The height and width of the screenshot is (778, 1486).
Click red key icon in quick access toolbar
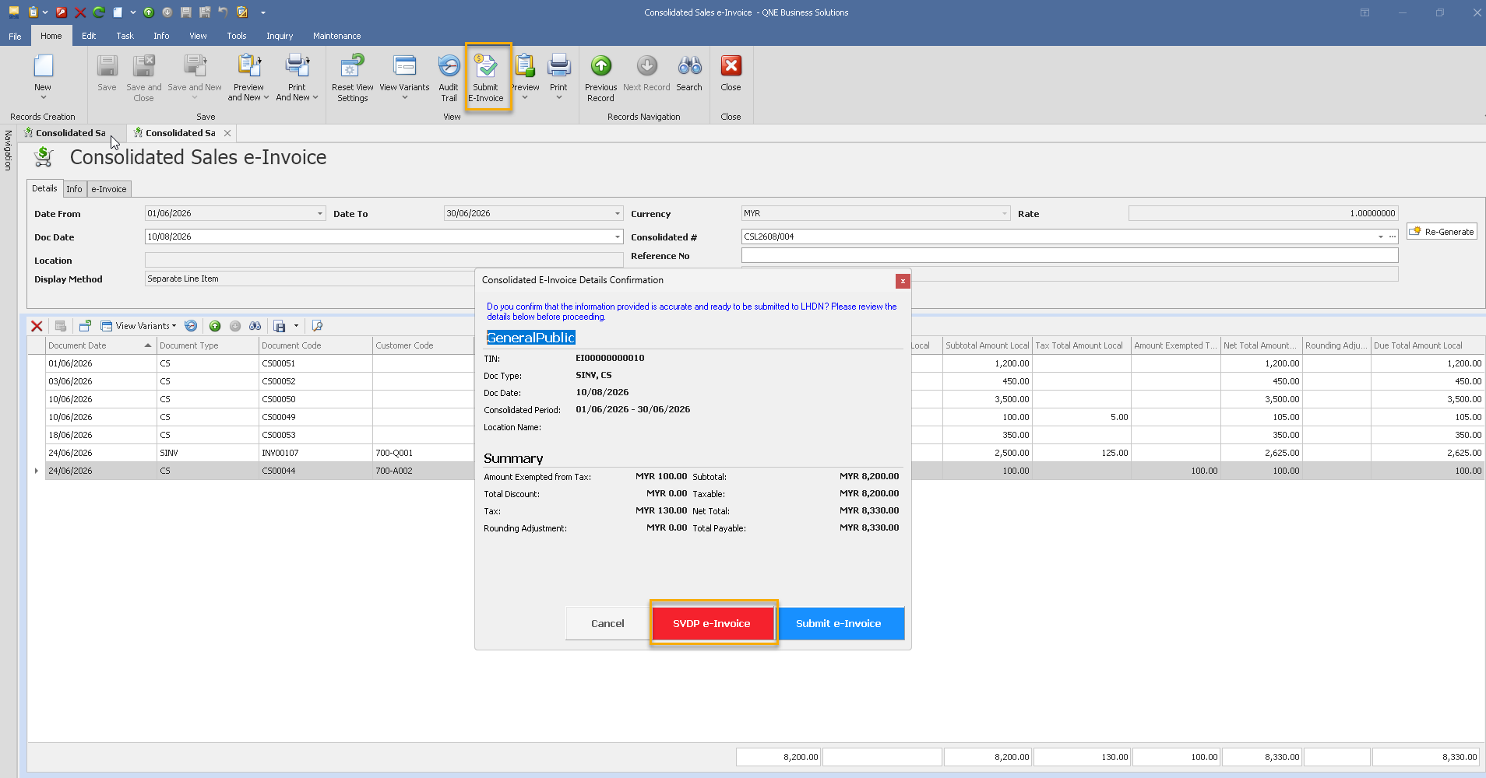click(62, 12)
